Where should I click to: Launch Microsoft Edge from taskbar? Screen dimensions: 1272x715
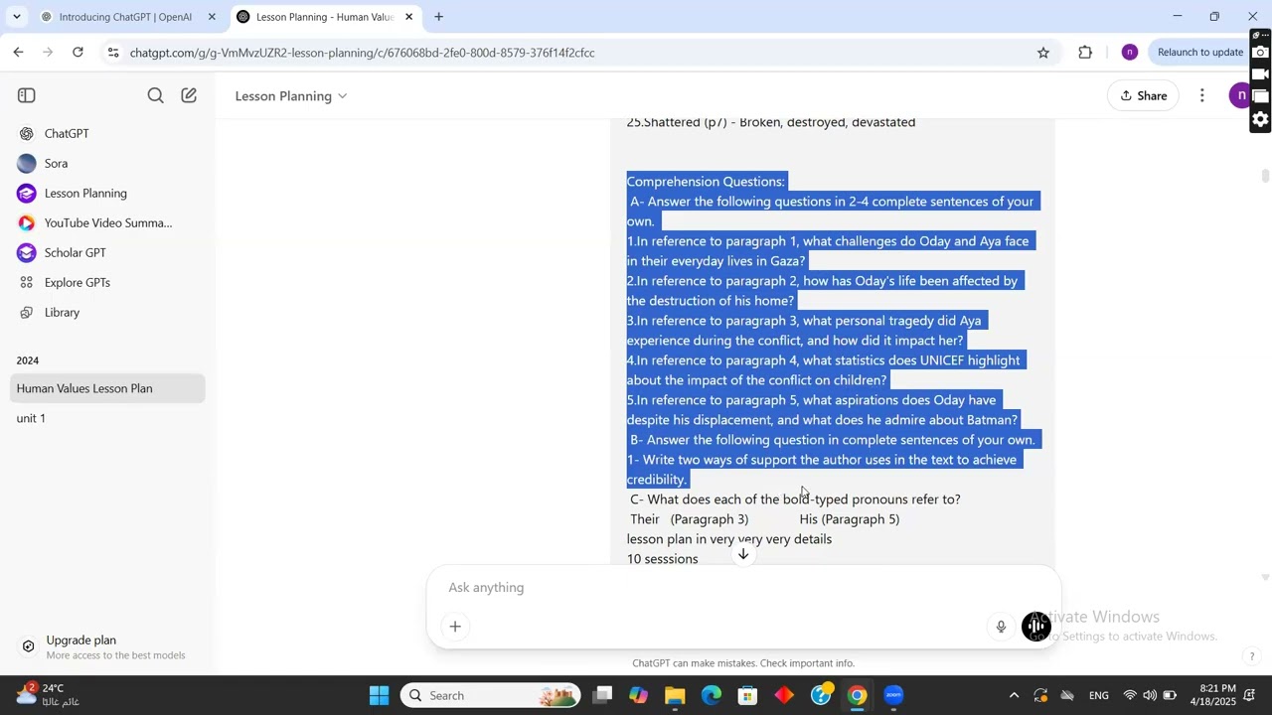[712, 695]
